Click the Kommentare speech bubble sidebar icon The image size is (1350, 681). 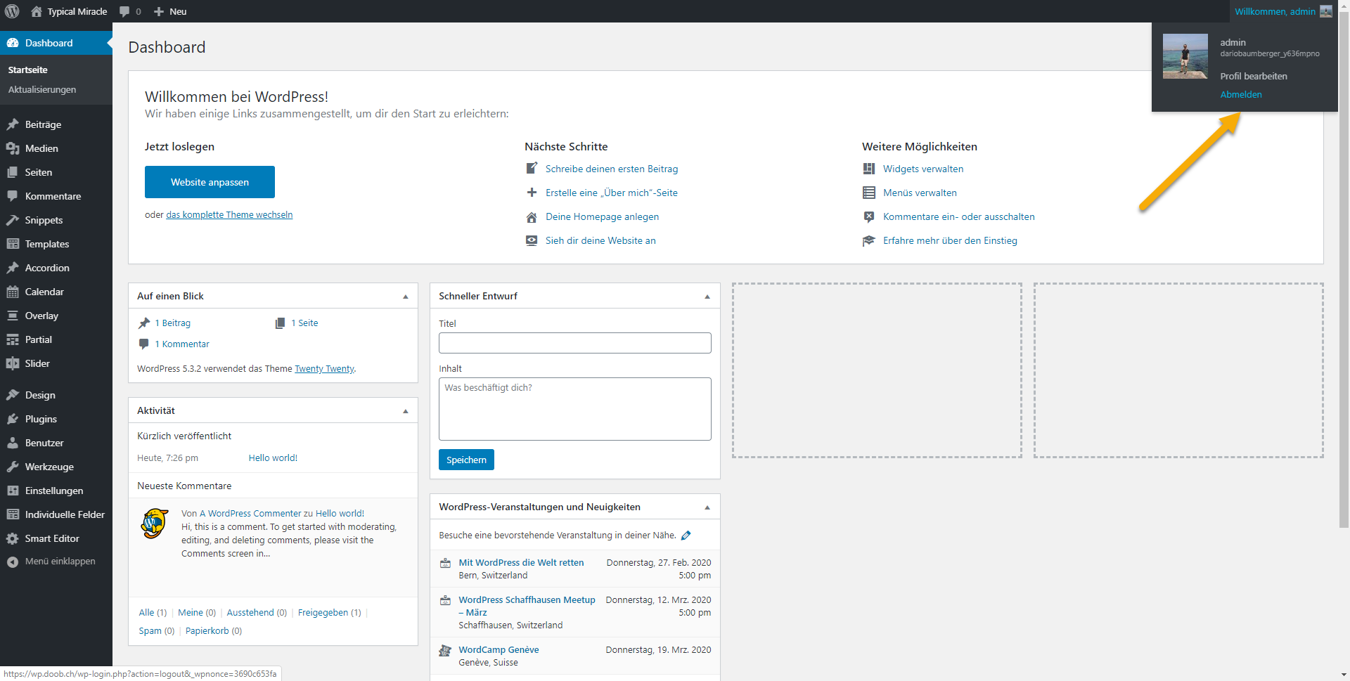pyautogui.click(x=13, y=196)
